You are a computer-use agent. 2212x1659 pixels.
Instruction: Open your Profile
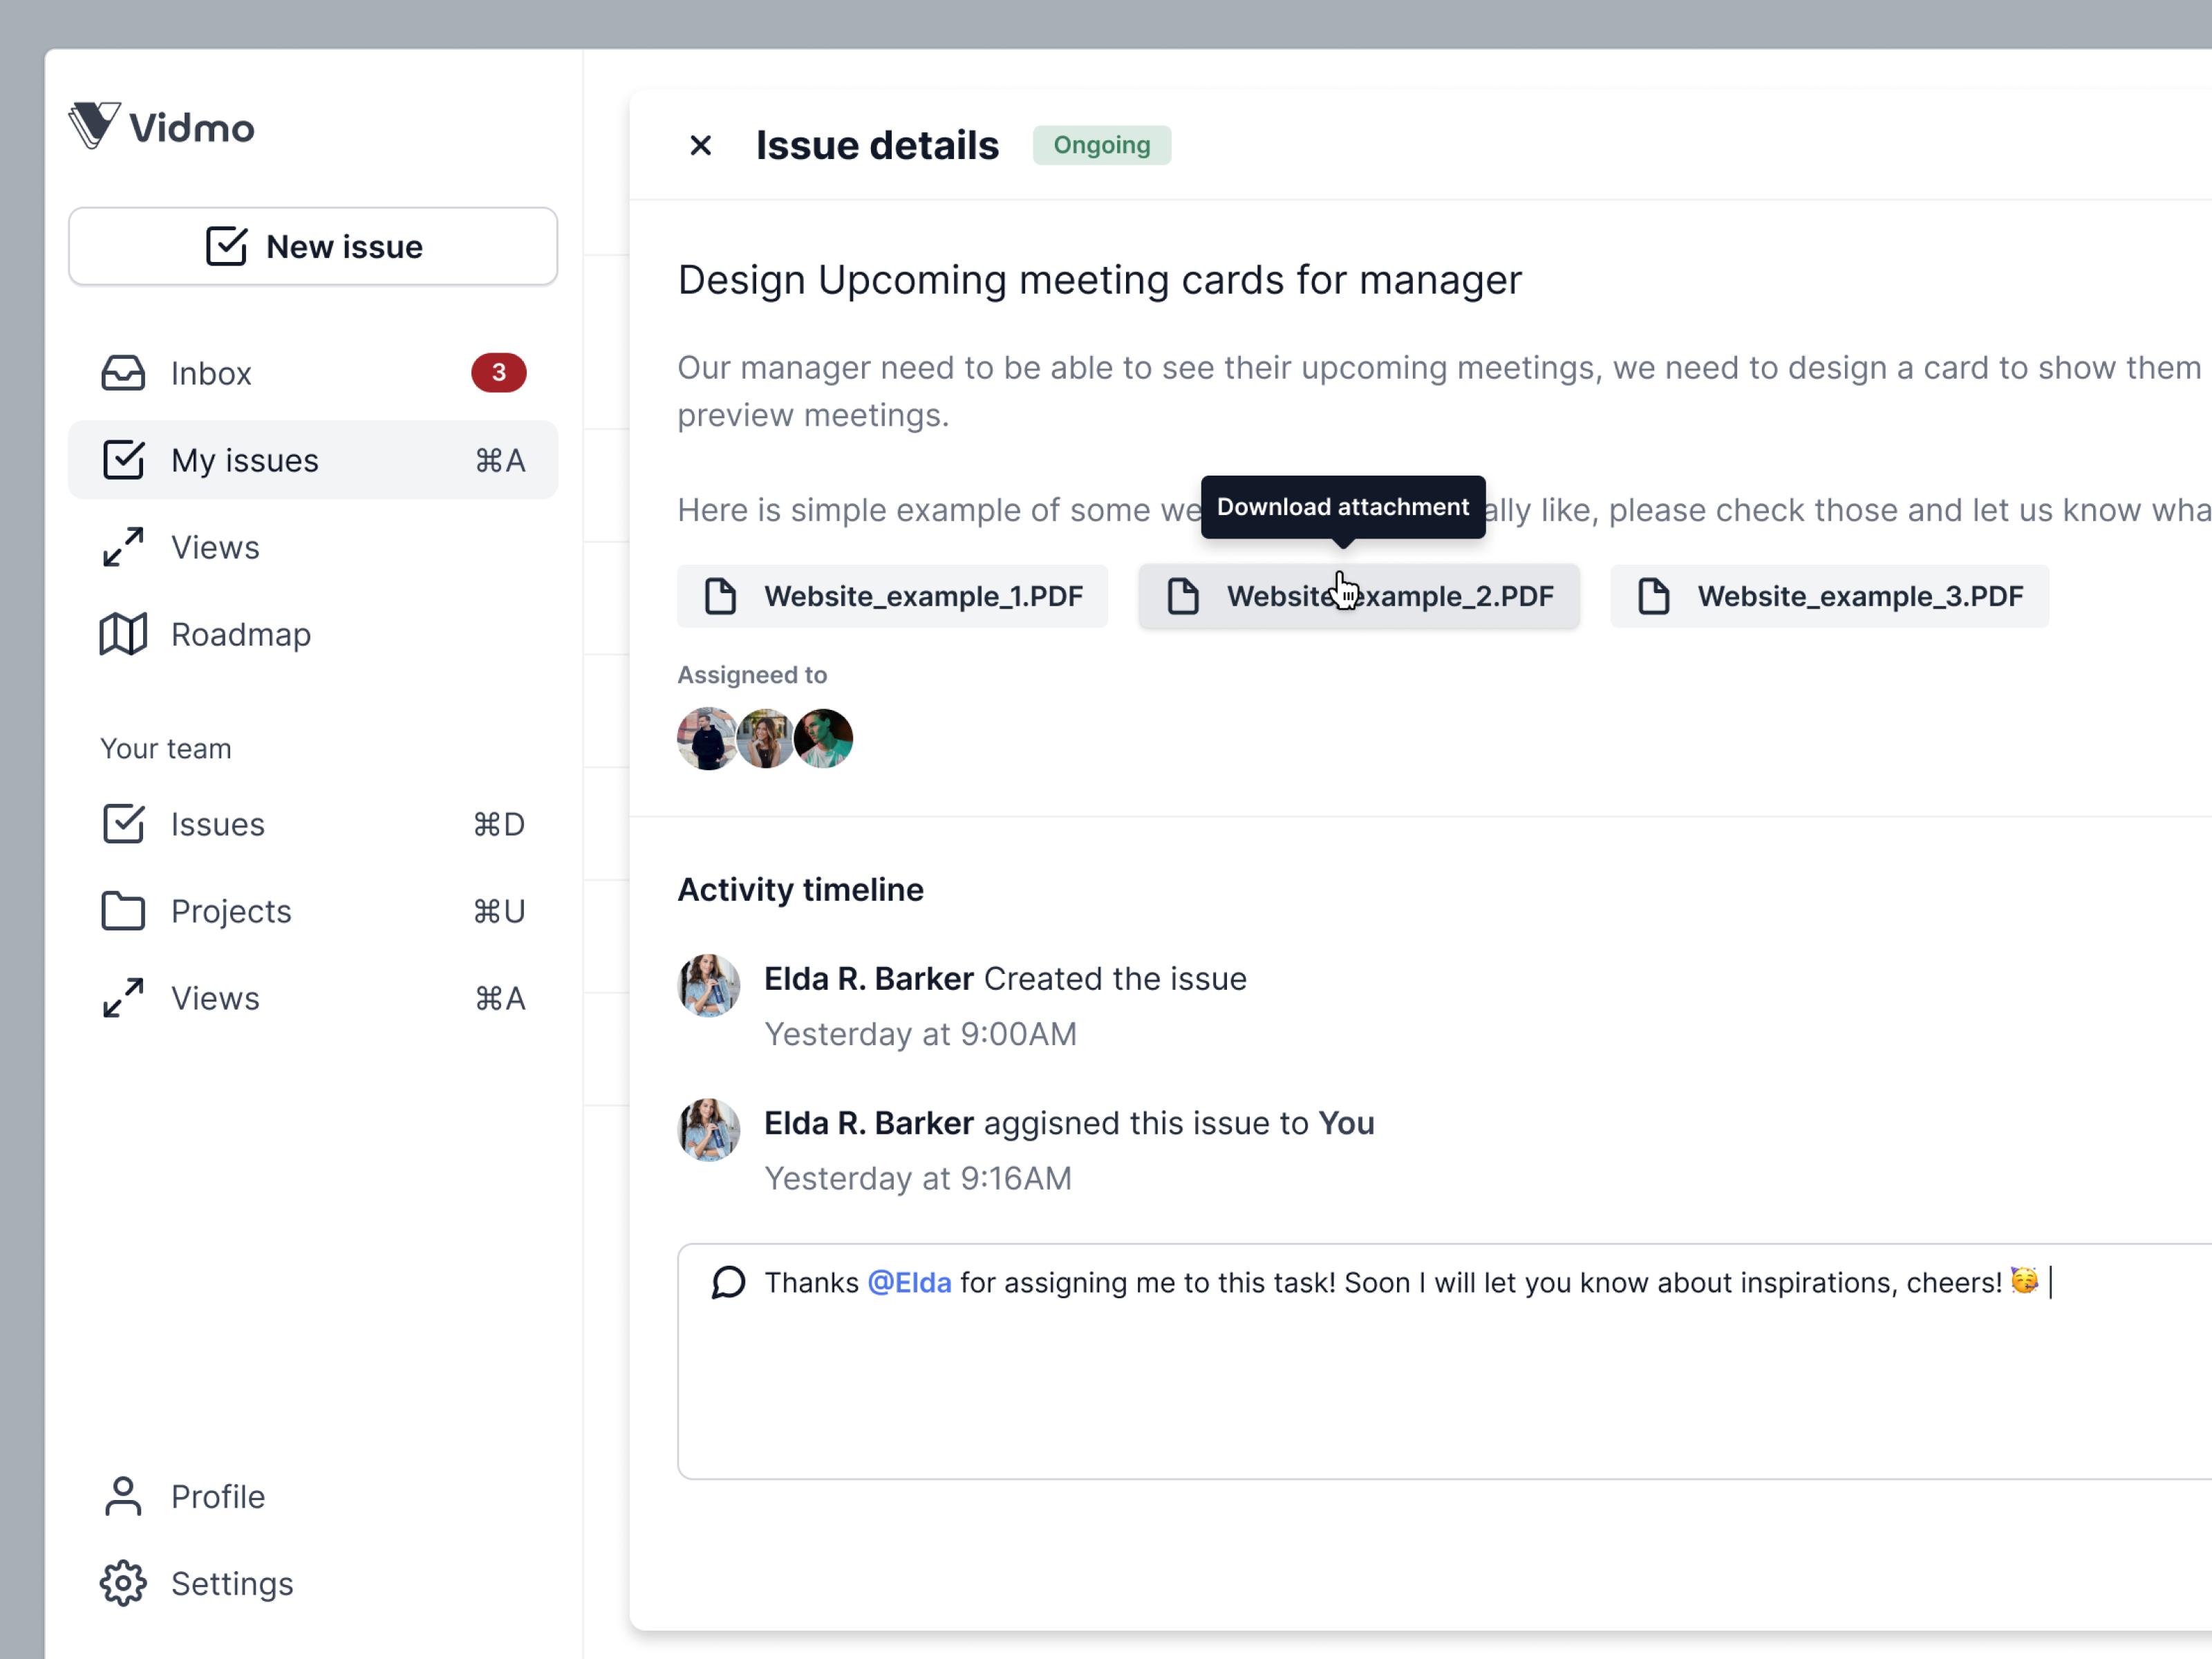217,1497
